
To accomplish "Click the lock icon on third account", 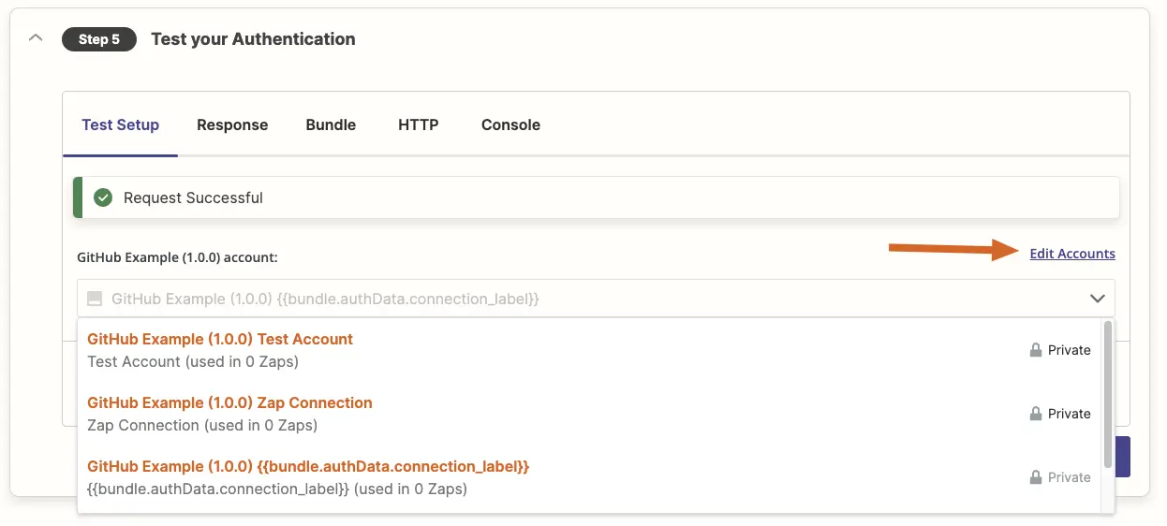I will [1036, 477].
